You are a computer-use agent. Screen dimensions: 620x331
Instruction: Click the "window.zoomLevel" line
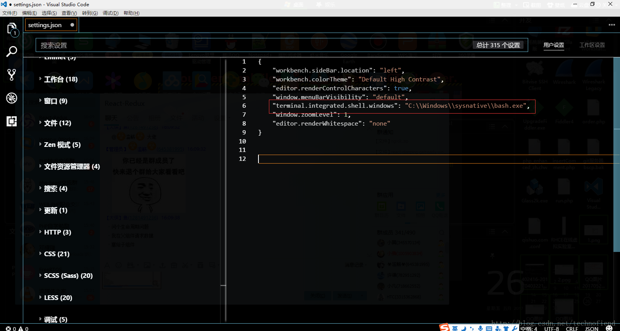click(x=312, y=114)
